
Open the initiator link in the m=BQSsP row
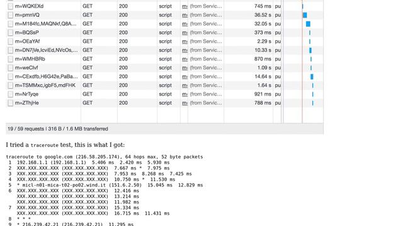point(184,33)
